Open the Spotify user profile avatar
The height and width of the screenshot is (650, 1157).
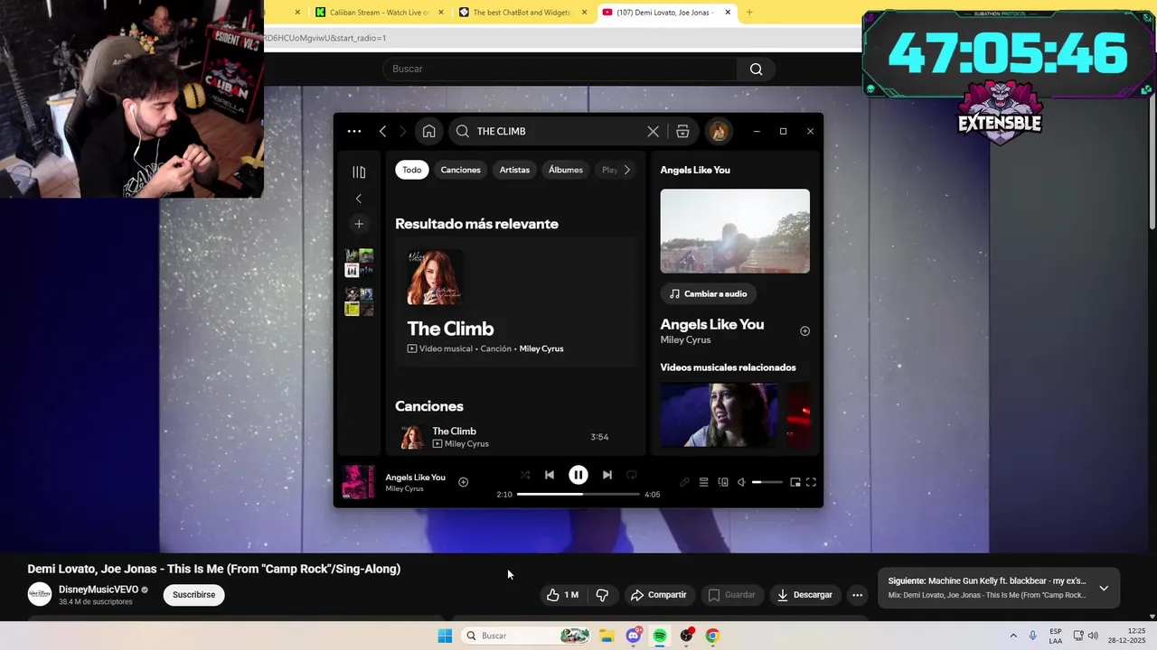point(719,131)
